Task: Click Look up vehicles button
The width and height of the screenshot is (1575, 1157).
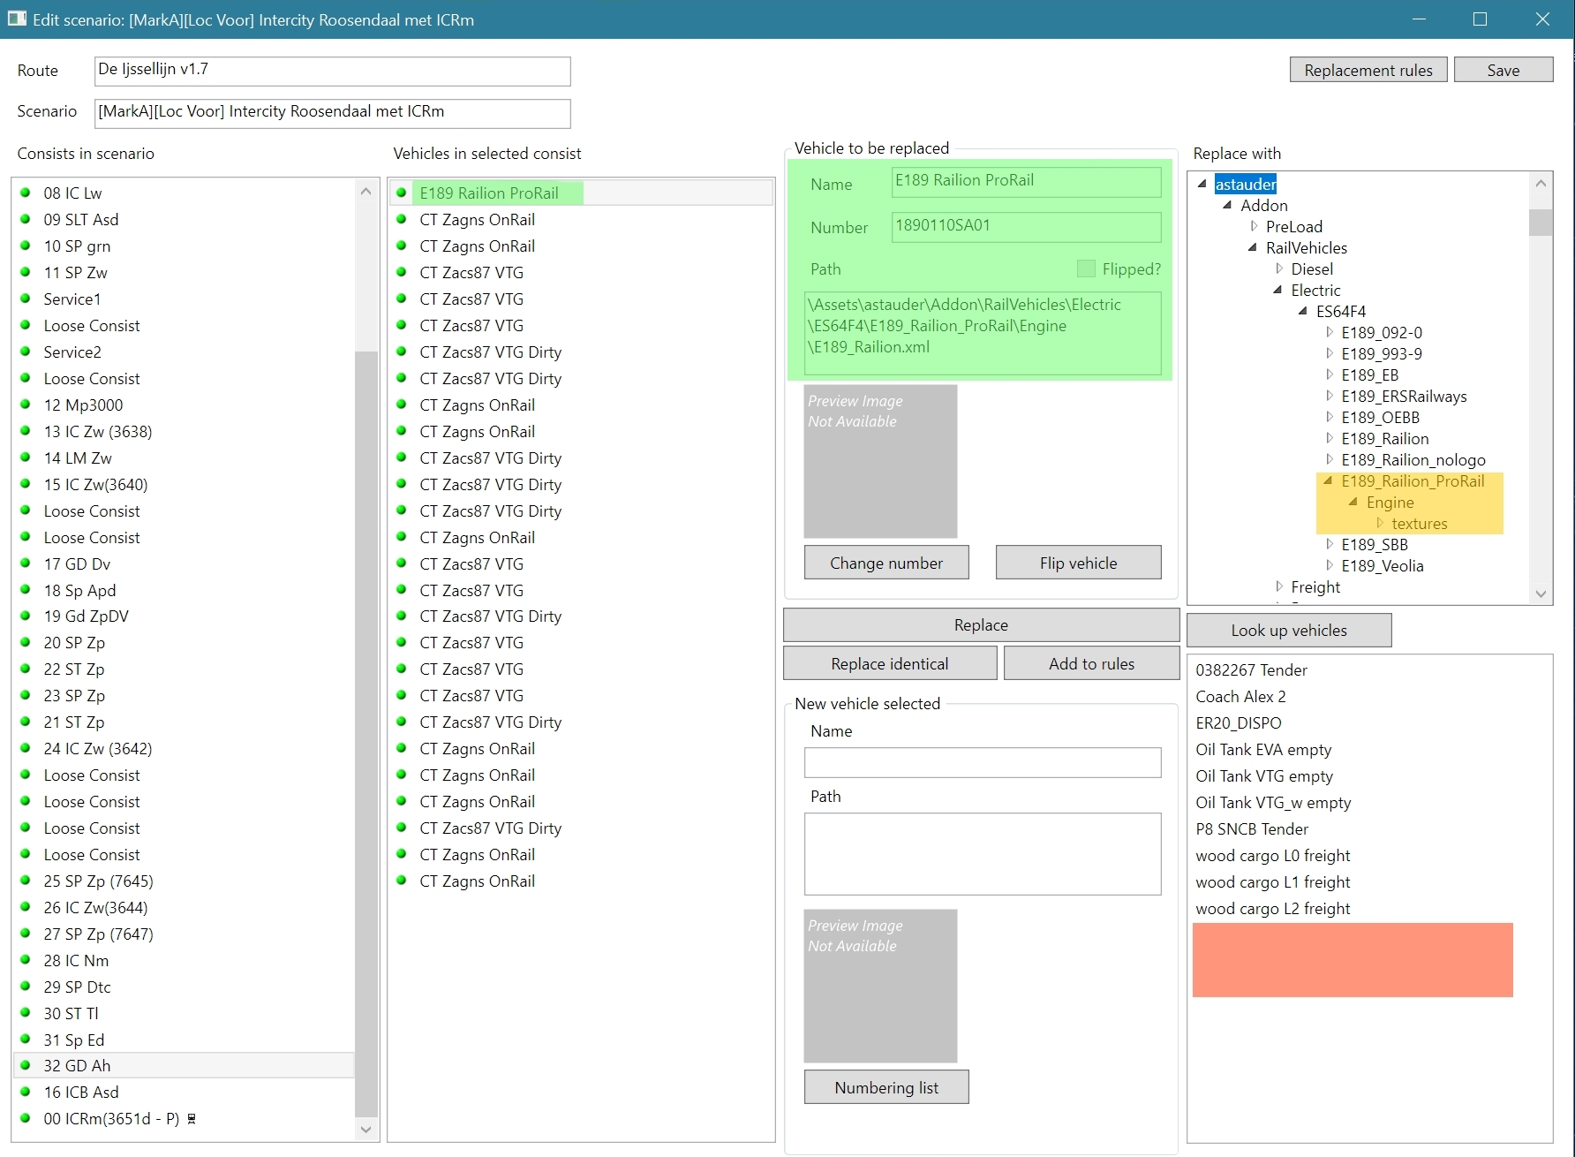Action: point(1289,630)
